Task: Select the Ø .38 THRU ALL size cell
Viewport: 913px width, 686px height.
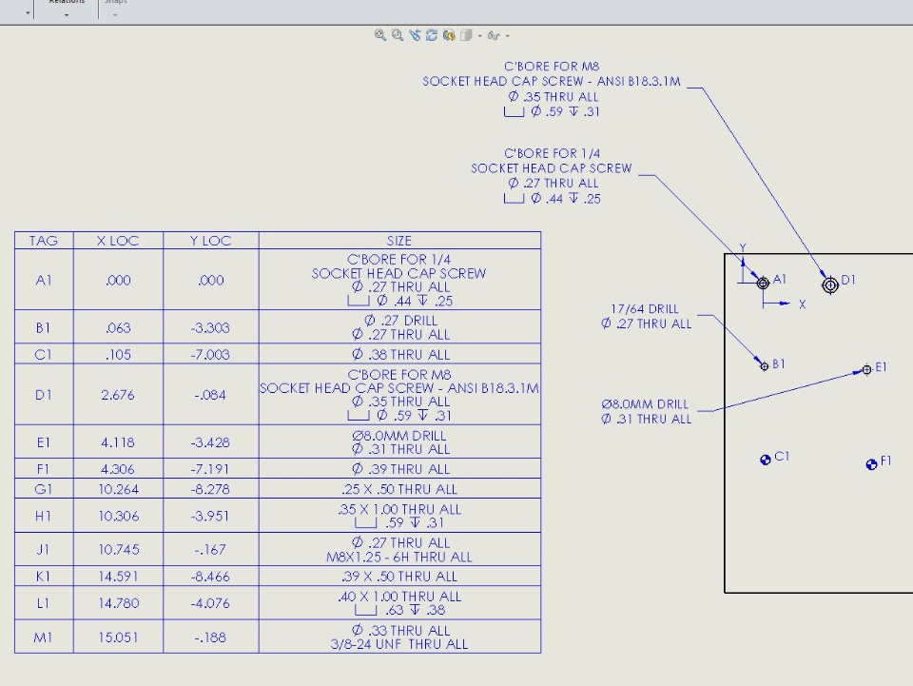Action: (399, 354)
